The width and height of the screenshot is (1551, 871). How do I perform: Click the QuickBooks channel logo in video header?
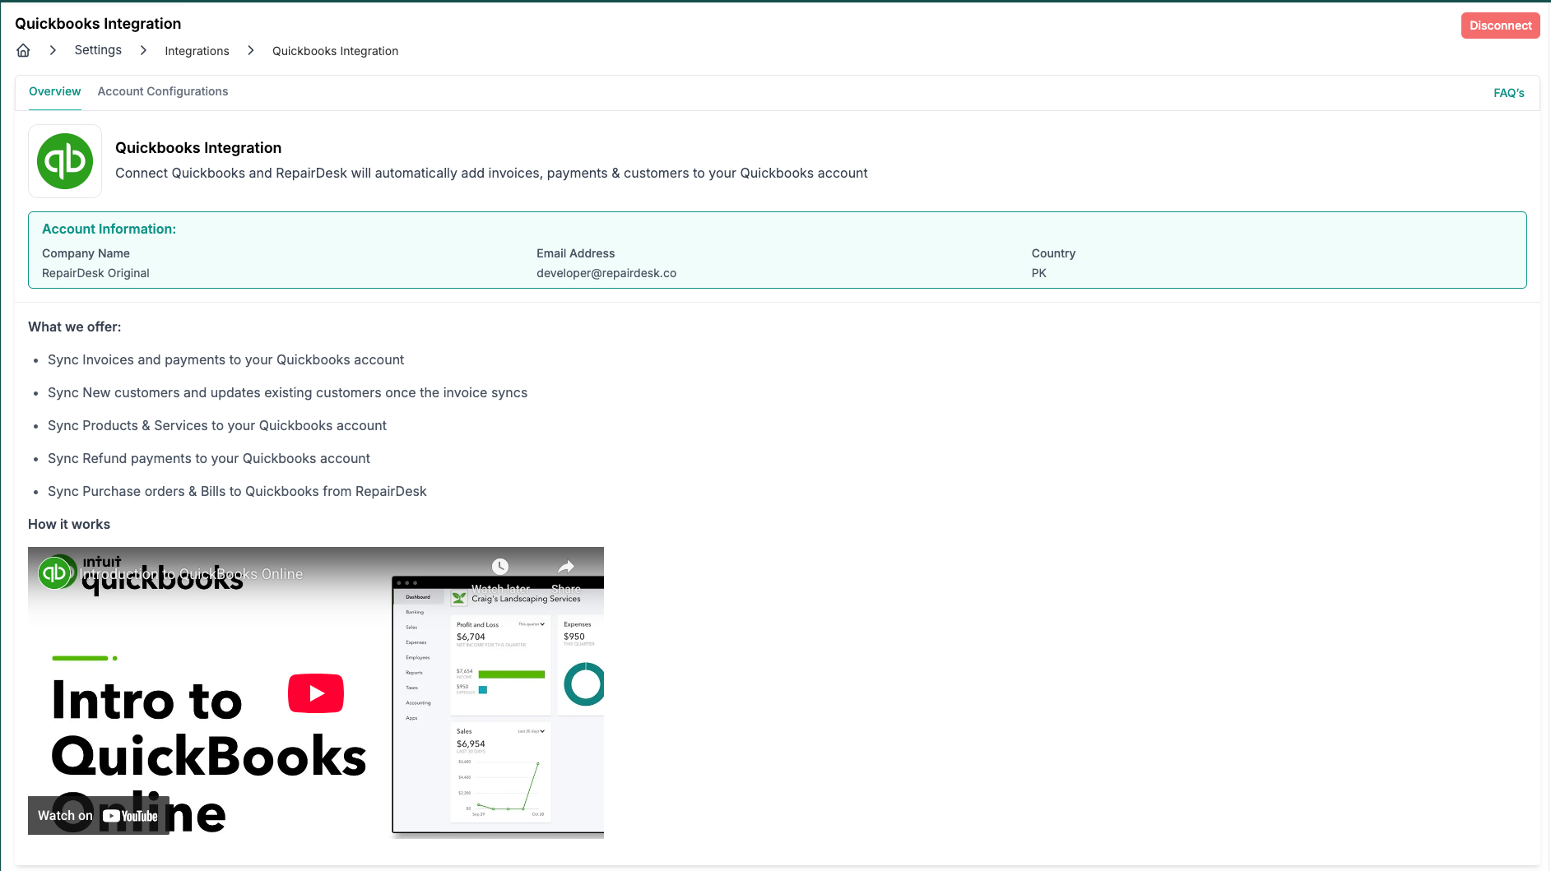tap(55, 572)
